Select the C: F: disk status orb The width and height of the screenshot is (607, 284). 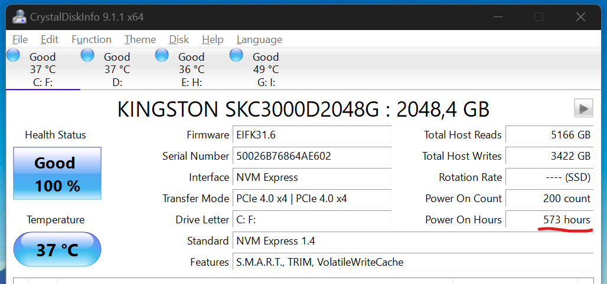(13, 55)
